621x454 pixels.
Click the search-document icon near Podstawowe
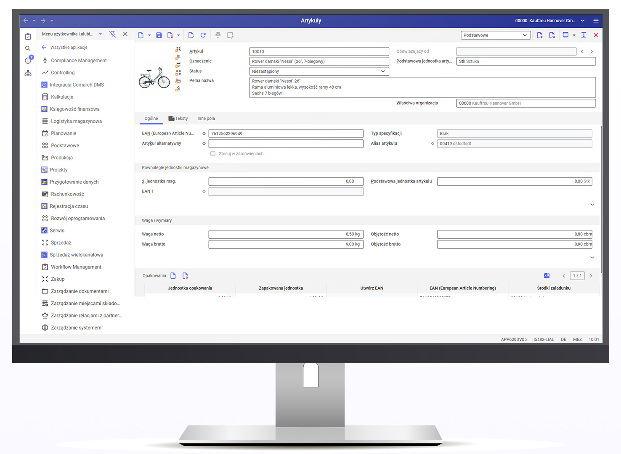552,35
